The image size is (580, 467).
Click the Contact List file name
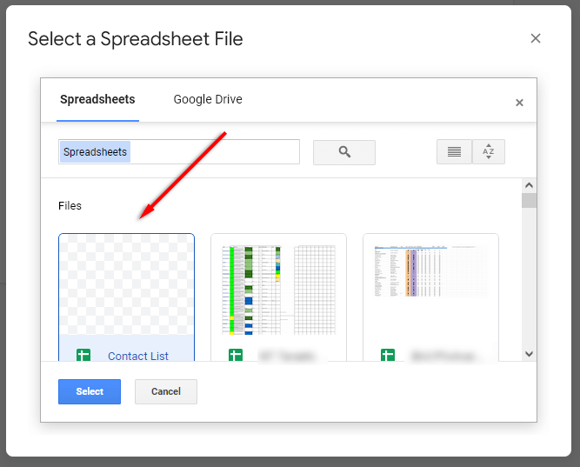137,357
